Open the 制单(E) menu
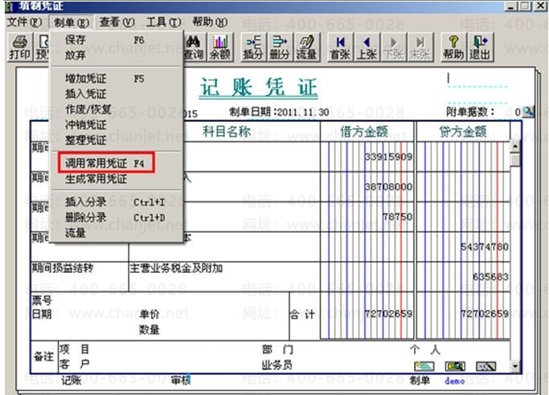 coord(72,22)
